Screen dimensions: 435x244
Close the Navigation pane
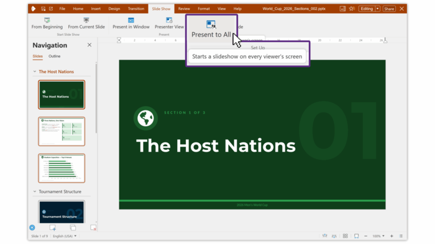click(89, 45)
